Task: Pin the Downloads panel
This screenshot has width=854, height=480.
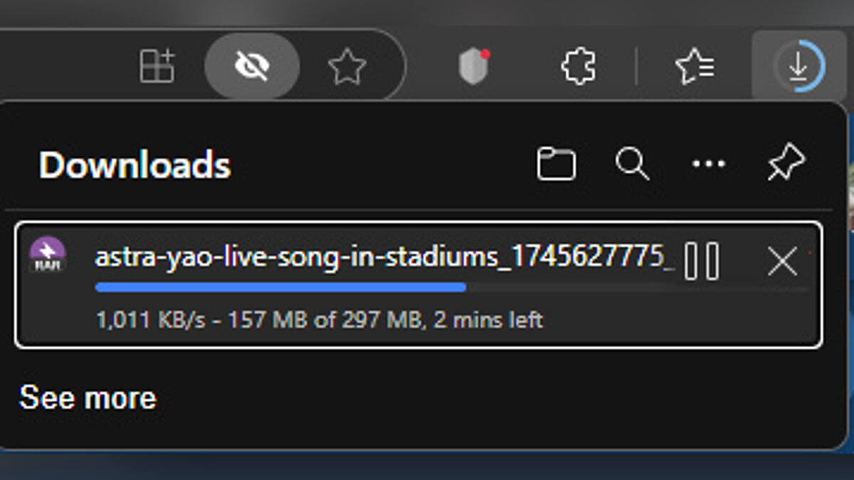Action: (786, 164)
